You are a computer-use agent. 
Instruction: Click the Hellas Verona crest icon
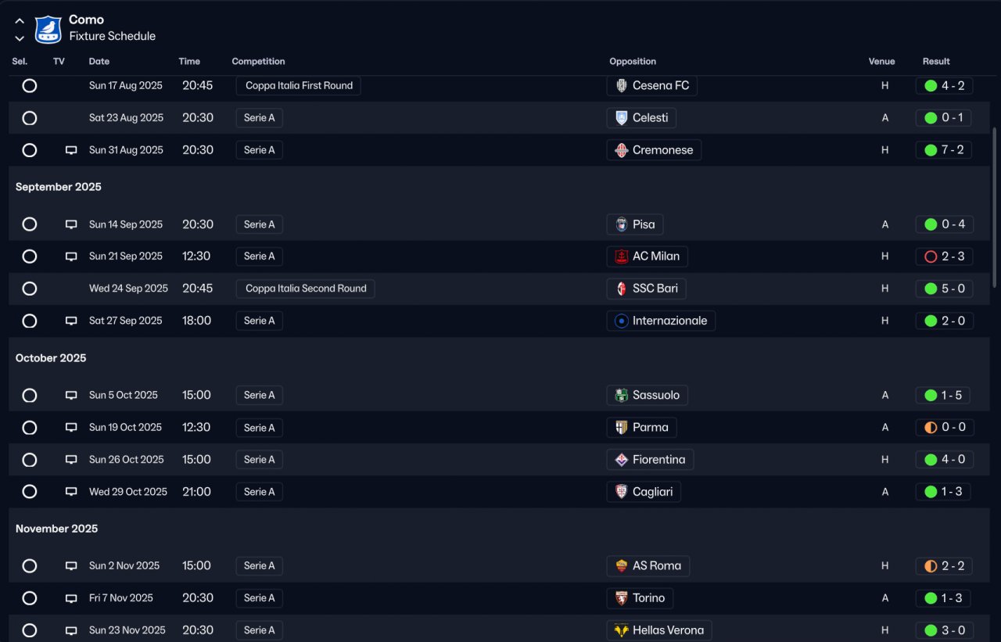[x=622, y=630]
